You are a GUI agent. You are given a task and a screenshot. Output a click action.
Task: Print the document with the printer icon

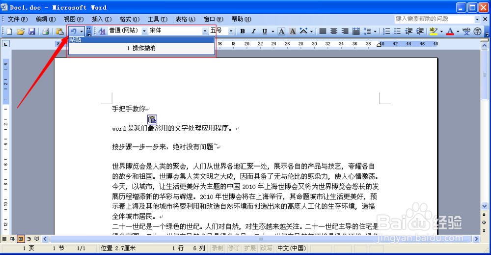46,31
